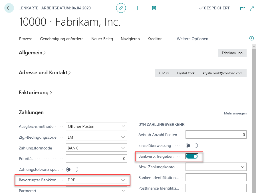This screenshot has width=274, height=193.
Task: Click the expand fullscreen arrows icon
Action: pyautogui.click(x=252, y=9)
